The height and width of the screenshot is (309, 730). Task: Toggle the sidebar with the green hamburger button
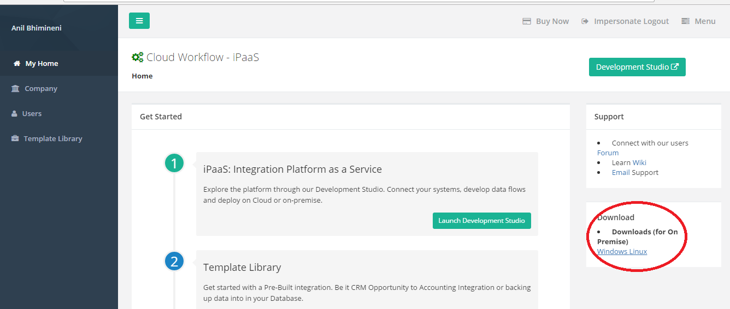[139, 21]
